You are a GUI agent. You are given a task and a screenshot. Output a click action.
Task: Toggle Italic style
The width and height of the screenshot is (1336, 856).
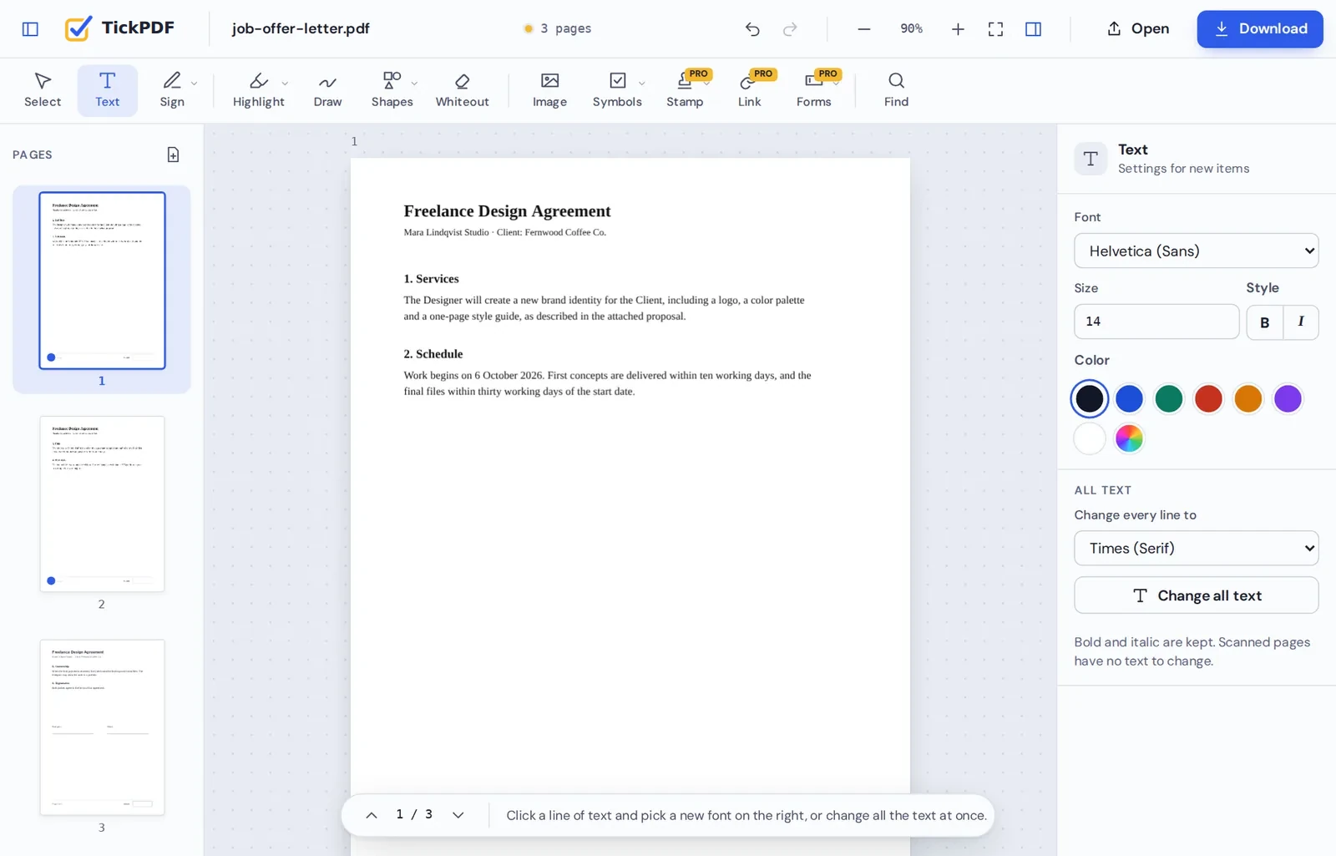coord(1301,322)
